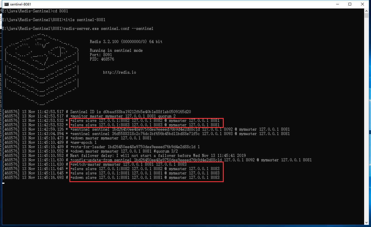Image resolution: width=371 pixels, height=227 pixels.
Task: Click the scrollbar down arrow
Action: click(366, 222)
